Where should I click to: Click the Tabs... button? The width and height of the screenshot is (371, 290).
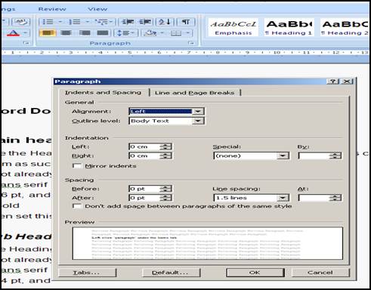point(88,273)
